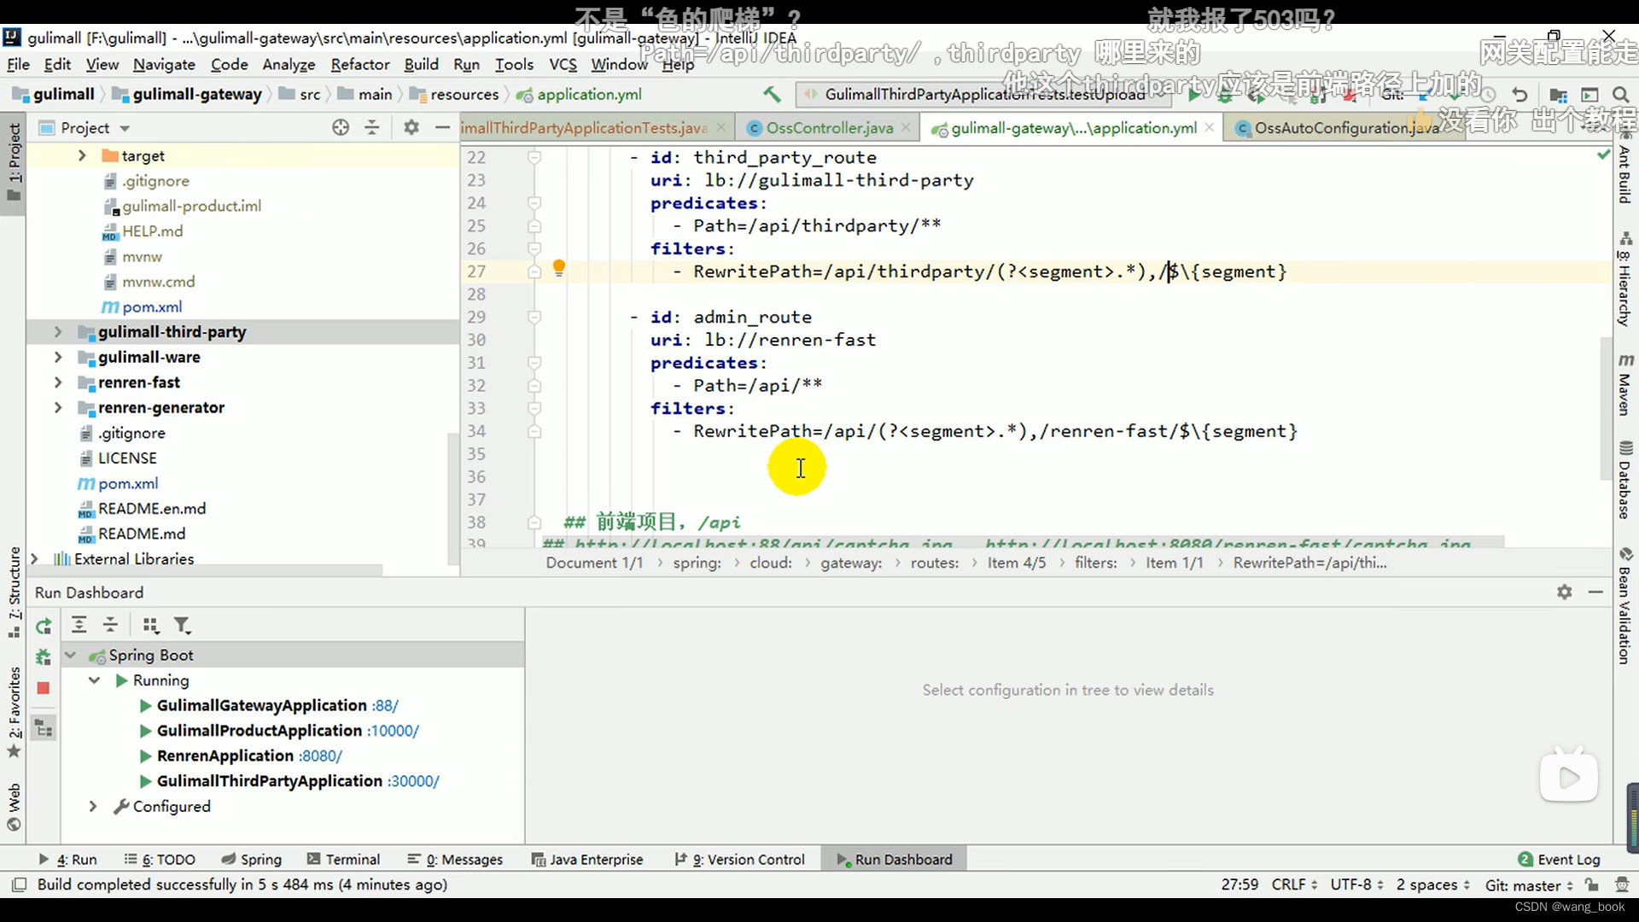Close the application.yml editor tab
The image size is (1639, 922).
1209,128
